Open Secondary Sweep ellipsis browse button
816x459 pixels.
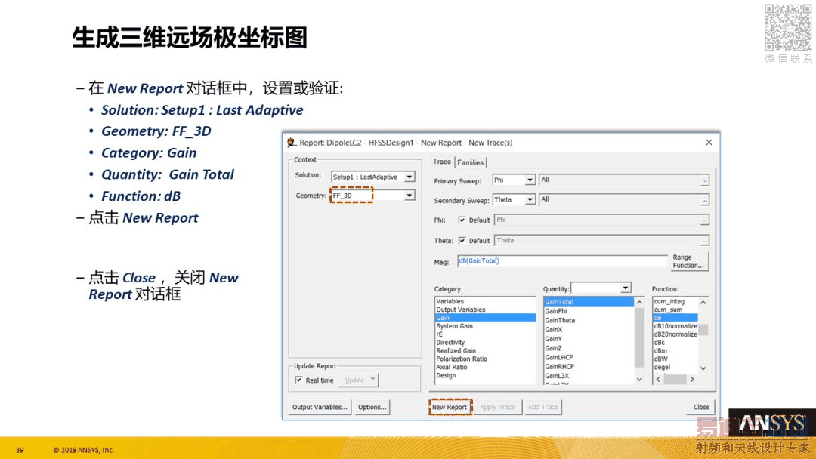tap(705, 201)
